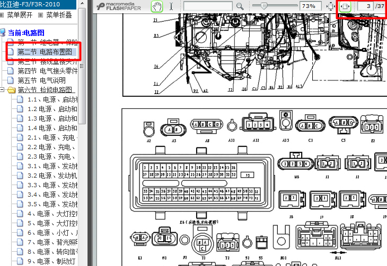This screenshot has width=387, height=266.
Task: Click the fit-to-width page icon
Action: pyautogui.click(x=345, y=6)
